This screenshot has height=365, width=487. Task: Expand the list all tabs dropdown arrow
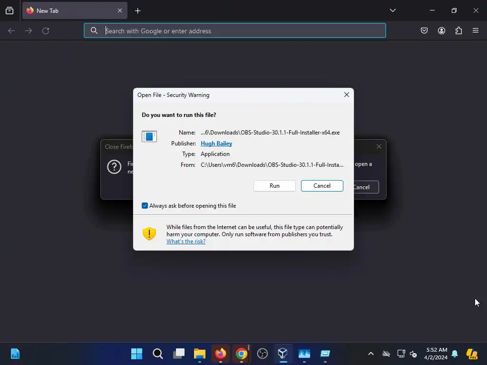(x=392, y=10)
